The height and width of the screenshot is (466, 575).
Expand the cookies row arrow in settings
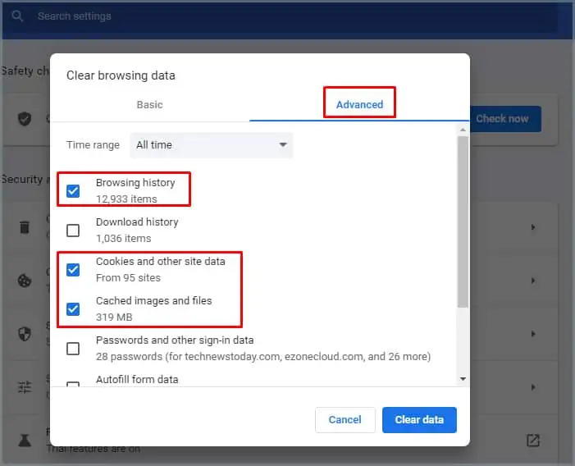533,281
